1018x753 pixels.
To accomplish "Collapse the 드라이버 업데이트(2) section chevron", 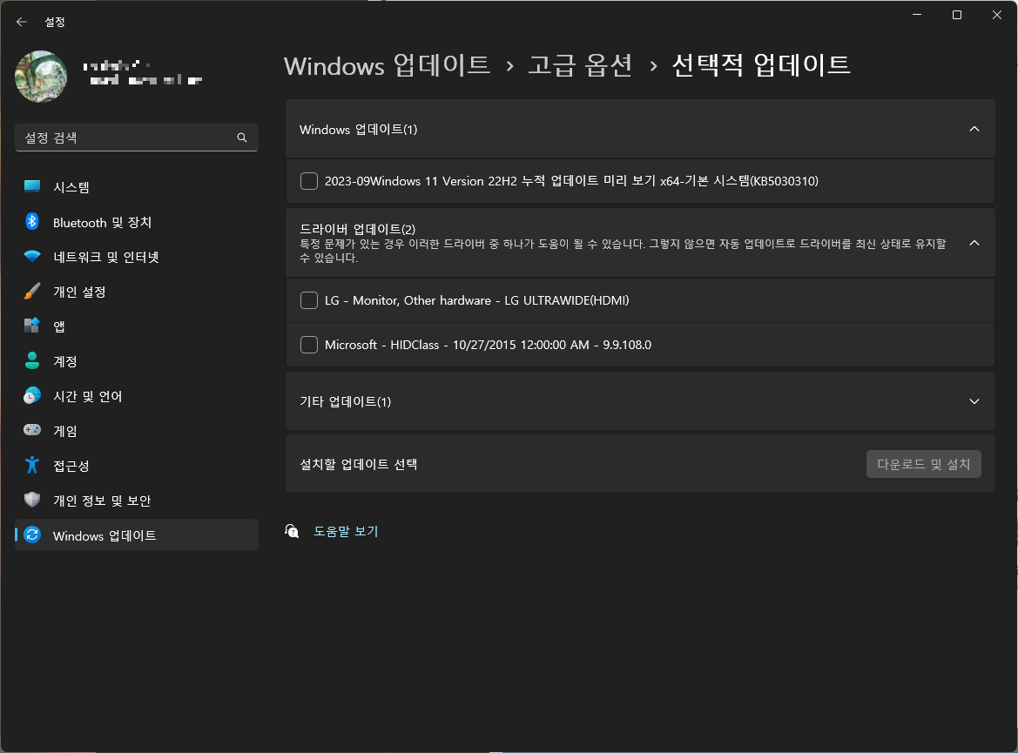I will click(974, 243).
